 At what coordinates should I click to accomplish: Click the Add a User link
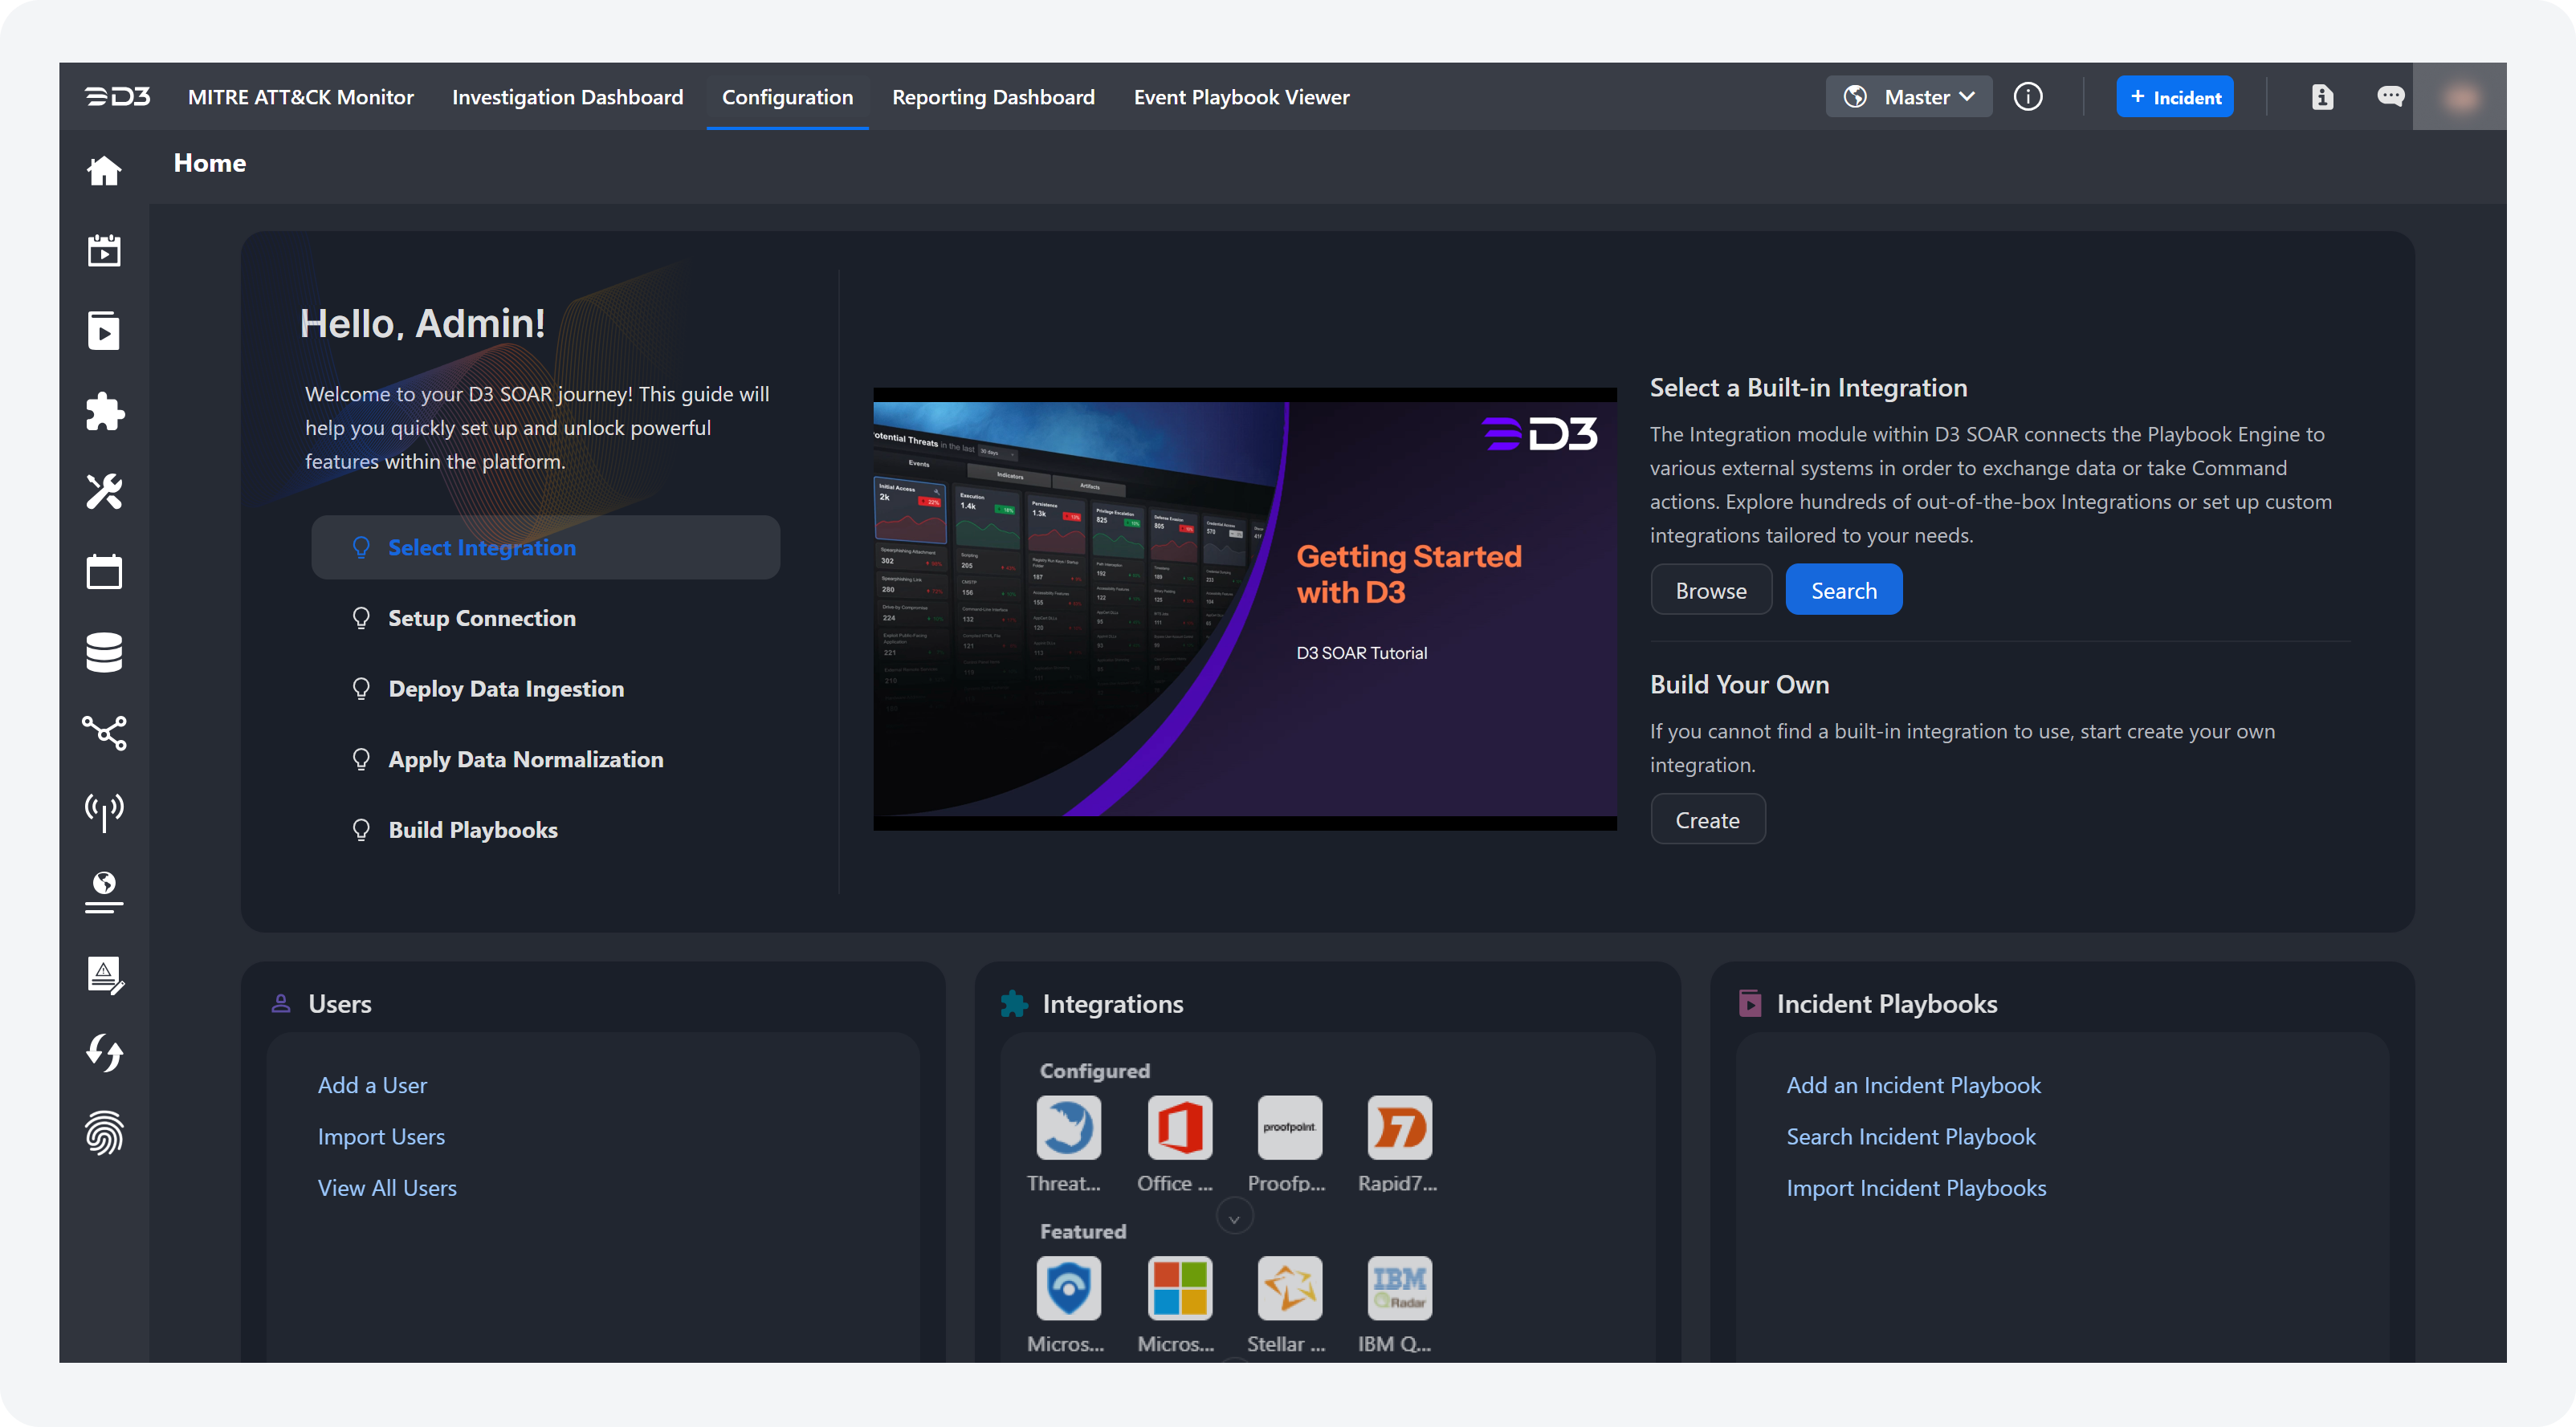pos(372,1085)
